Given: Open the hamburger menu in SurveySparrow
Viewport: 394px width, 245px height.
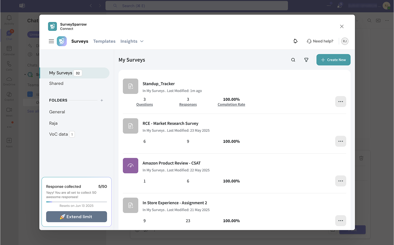Looking at the screenshot, I should click(51, 41).
